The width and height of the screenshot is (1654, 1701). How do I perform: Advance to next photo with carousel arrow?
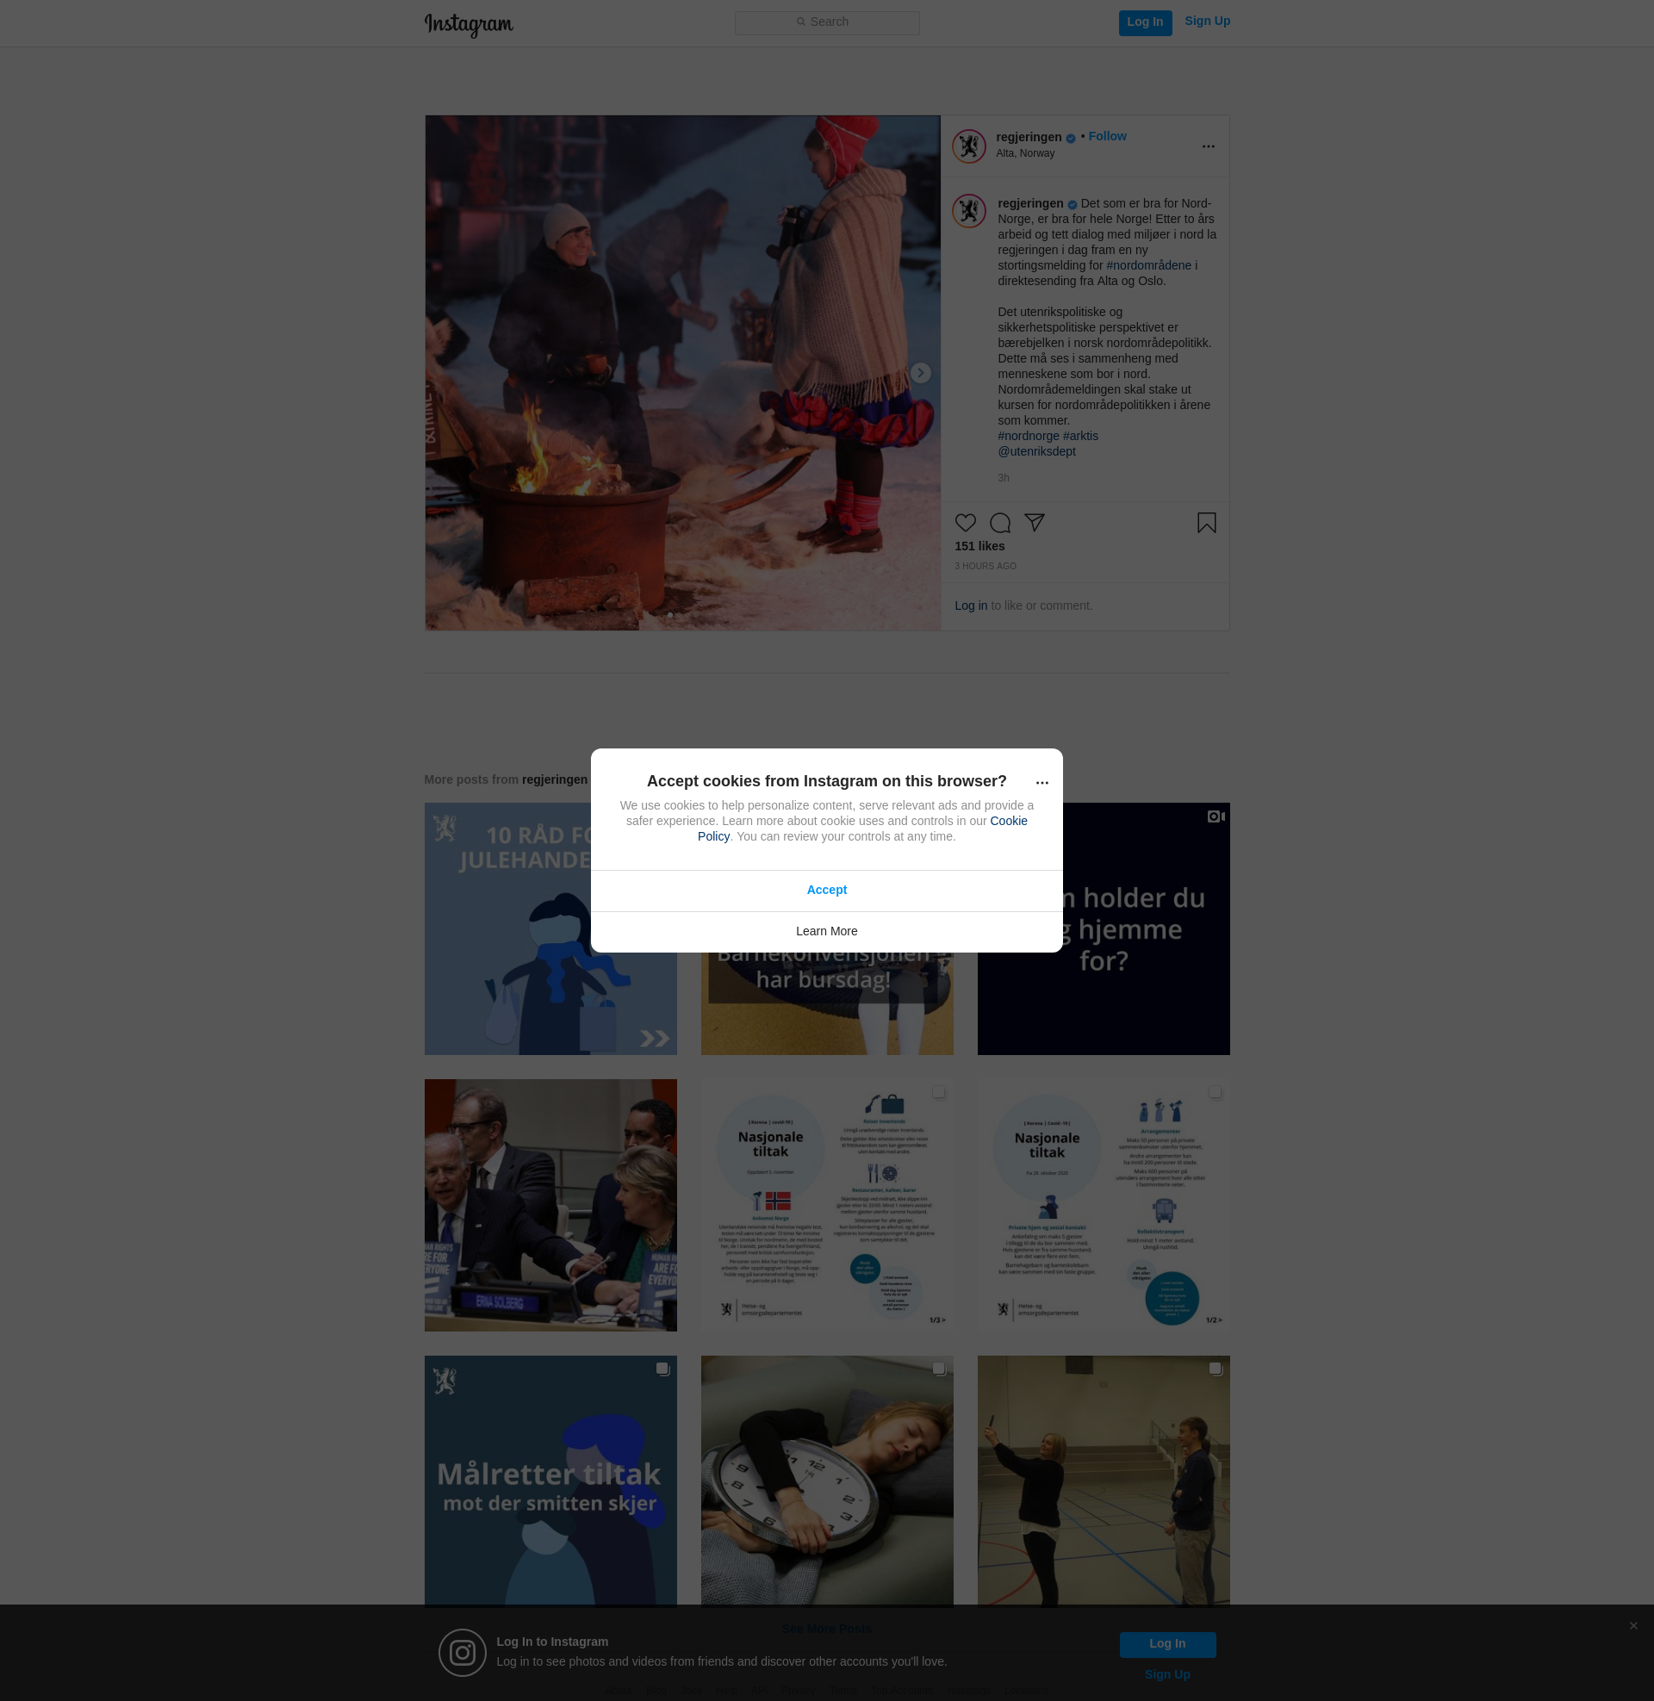click(x=920, y=374)
